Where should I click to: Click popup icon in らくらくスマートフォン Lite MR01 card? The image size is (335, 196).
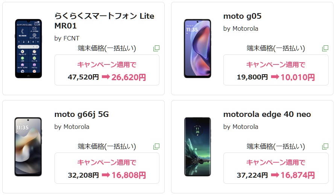(x=156, y=48)
